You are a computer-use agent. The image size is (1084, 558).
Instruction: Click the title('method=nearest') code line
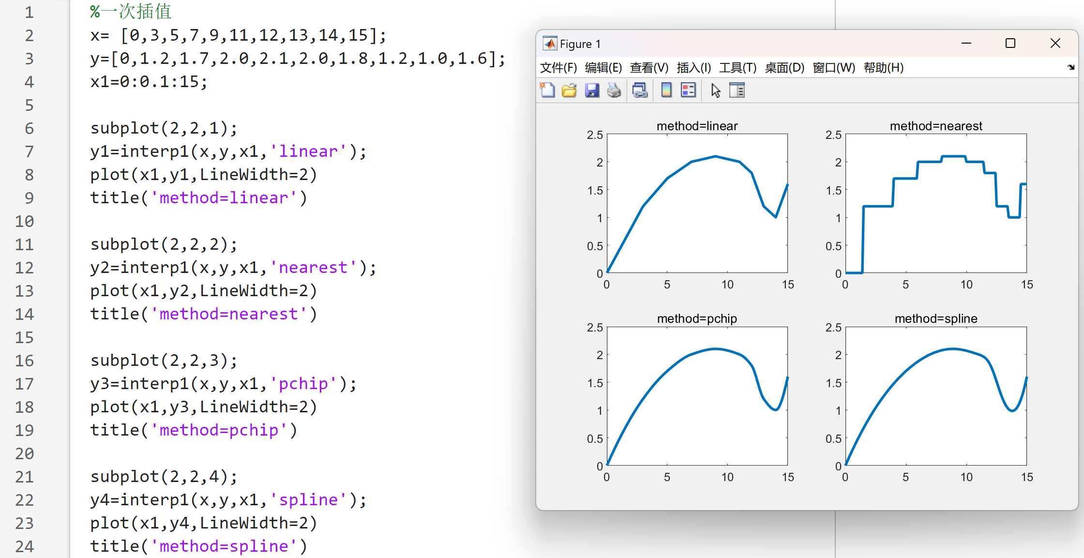204,314
